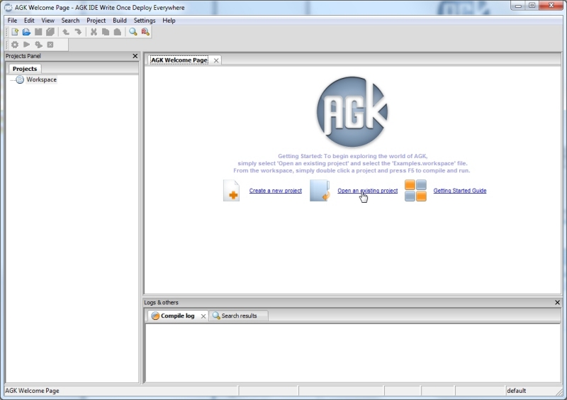Click the open existing project folder icon
This screenshot has width=567, height=400.
tap(320, 190)
